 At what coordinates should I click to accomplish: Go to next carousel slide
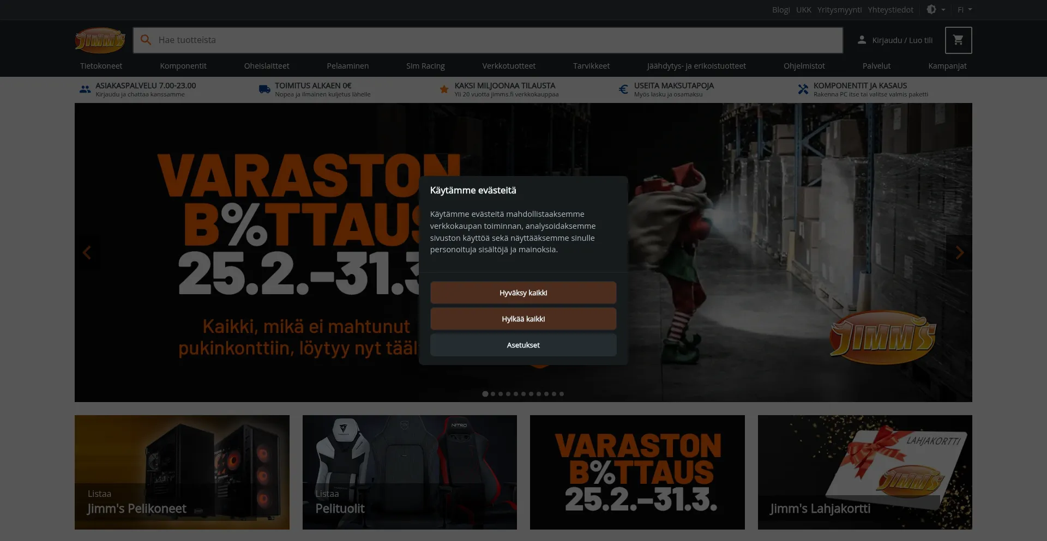point(959,252)
